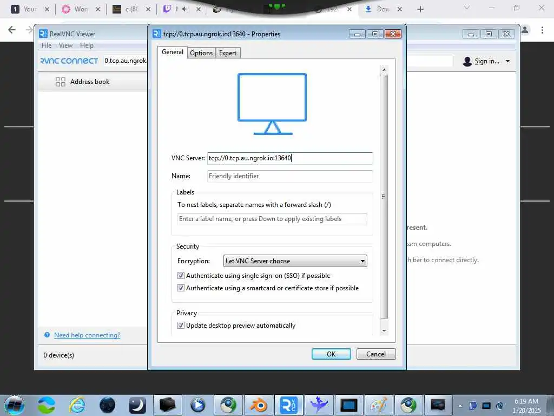Click the '0 device(s)' status text
Viewport: 554px width, 416px height.
click(58, 355)
